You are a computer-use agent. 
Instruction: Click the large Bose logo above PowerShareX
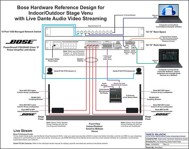(x=21, y=42)
